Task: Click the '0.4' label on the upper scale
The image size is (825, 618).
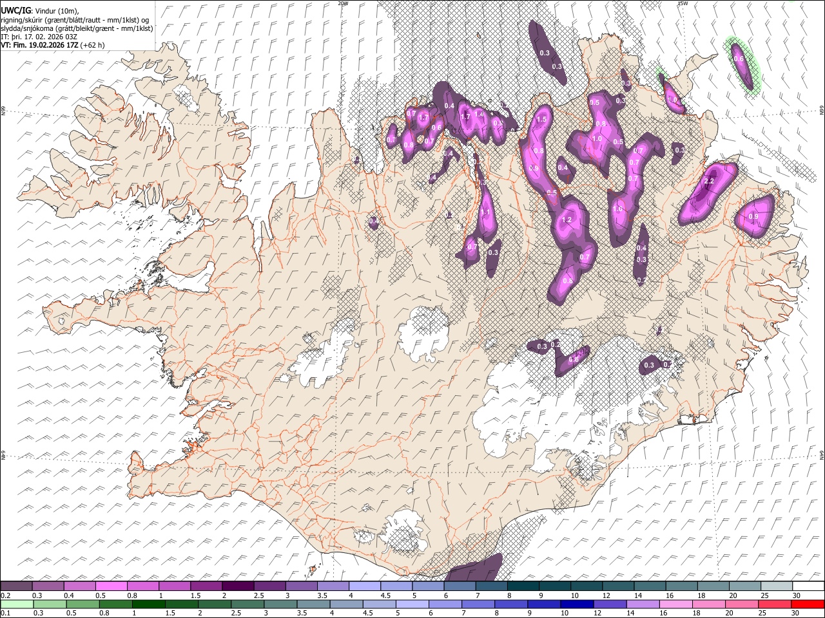Action: 69,595
